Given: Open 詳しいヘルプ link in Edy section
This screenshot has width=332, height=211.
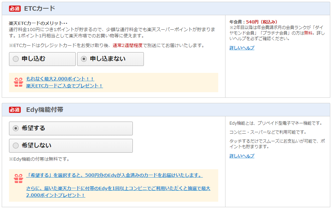Looking at the screenshot, I should 242,156.
